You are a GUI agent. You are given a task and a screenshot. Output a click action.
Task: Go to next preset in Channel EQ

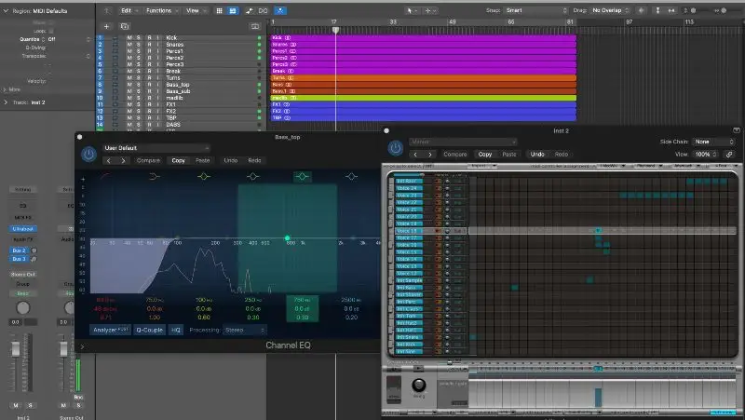click(x=123, y=160)
